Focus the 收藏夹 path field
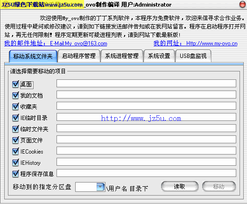The width and height of the screenshot is (247, 204). [146, 106]
